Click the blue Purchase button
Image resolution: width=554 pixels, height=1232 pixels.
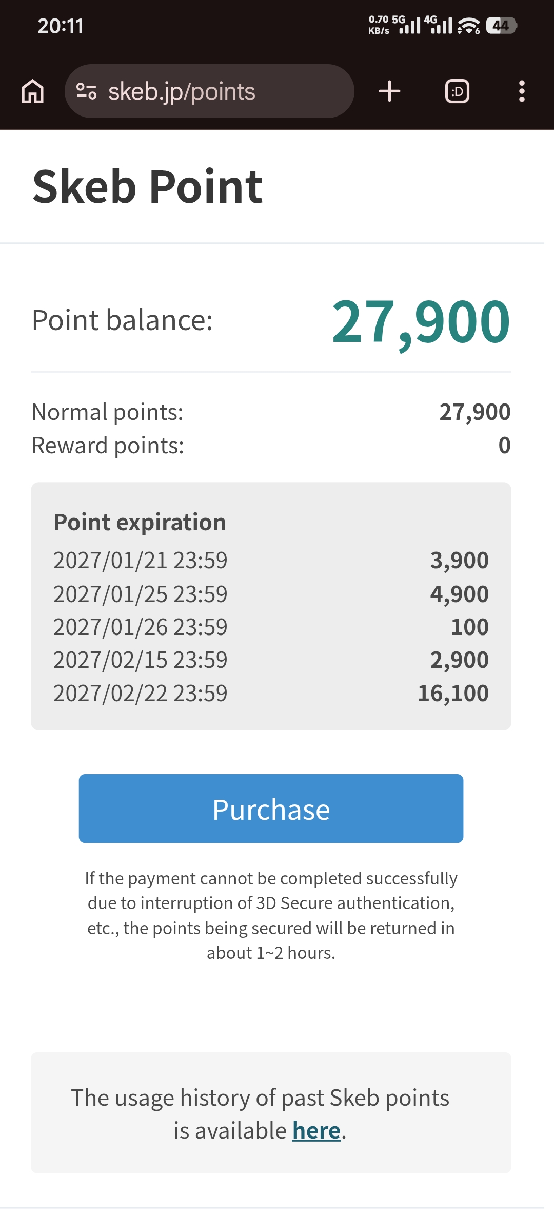click(x=271, y=808)
